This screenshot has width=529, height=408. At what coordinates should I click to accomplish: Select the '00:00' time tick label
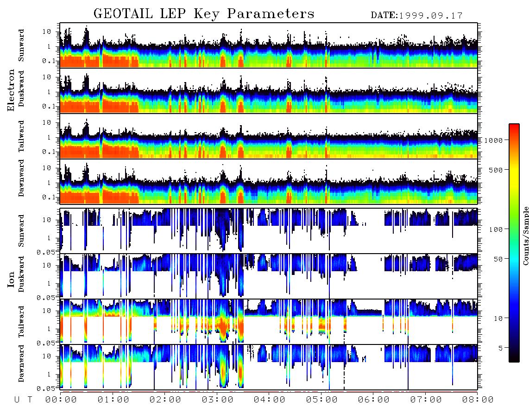tap(61, 400)
